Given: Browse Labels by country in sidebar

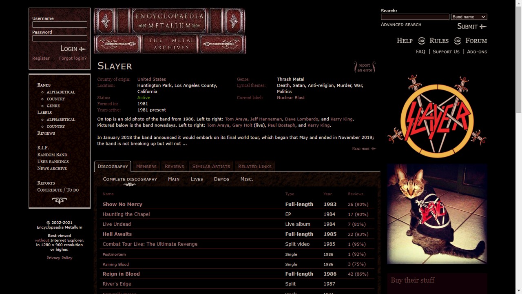Looking at the screenshot, I should pyautogui.click(x=56, y=126).
